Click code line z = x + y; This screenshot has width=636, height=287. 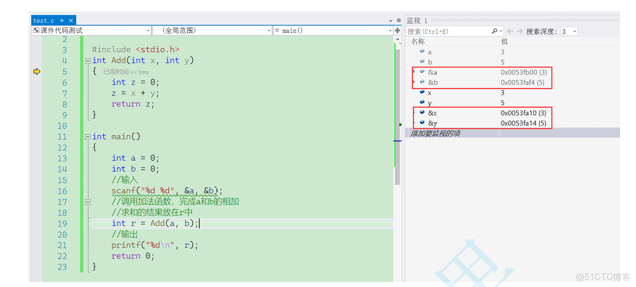(x=136, y=93)
